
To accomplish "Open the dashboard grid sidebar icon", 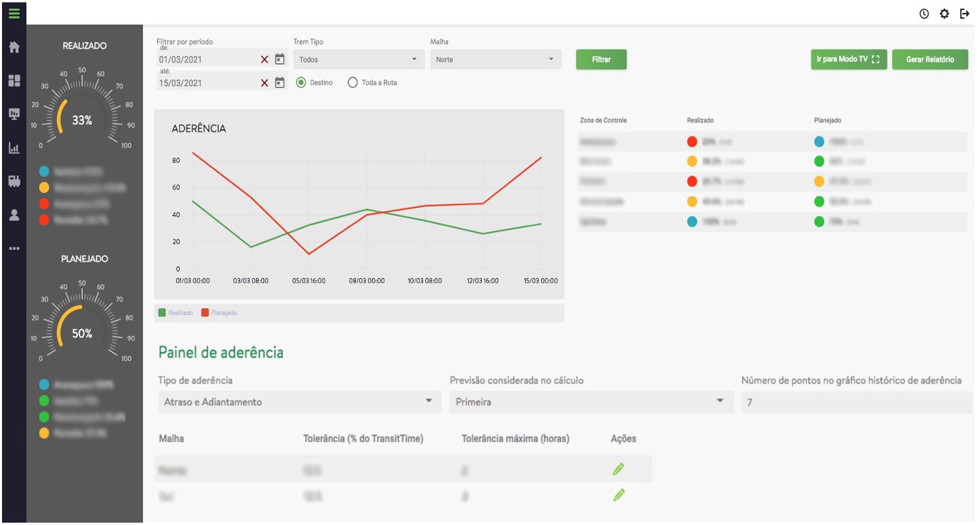I will pyautogui.click(x=13, y=81).
